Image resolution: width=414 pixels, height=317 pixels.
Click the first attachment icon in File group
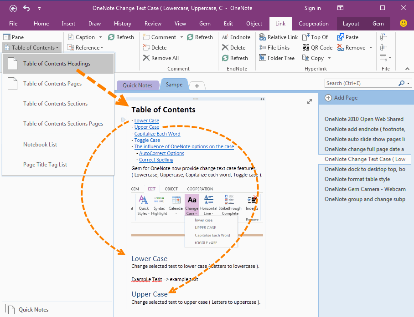point(383,37)
